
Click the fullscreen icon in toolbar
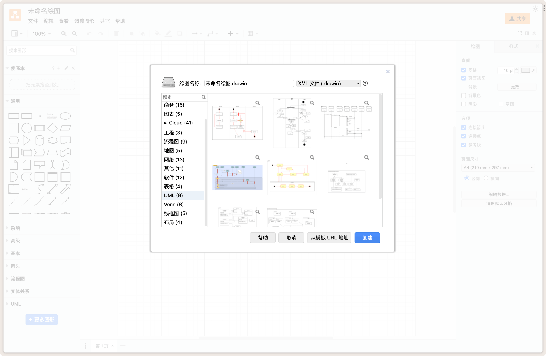coord(520,33)
